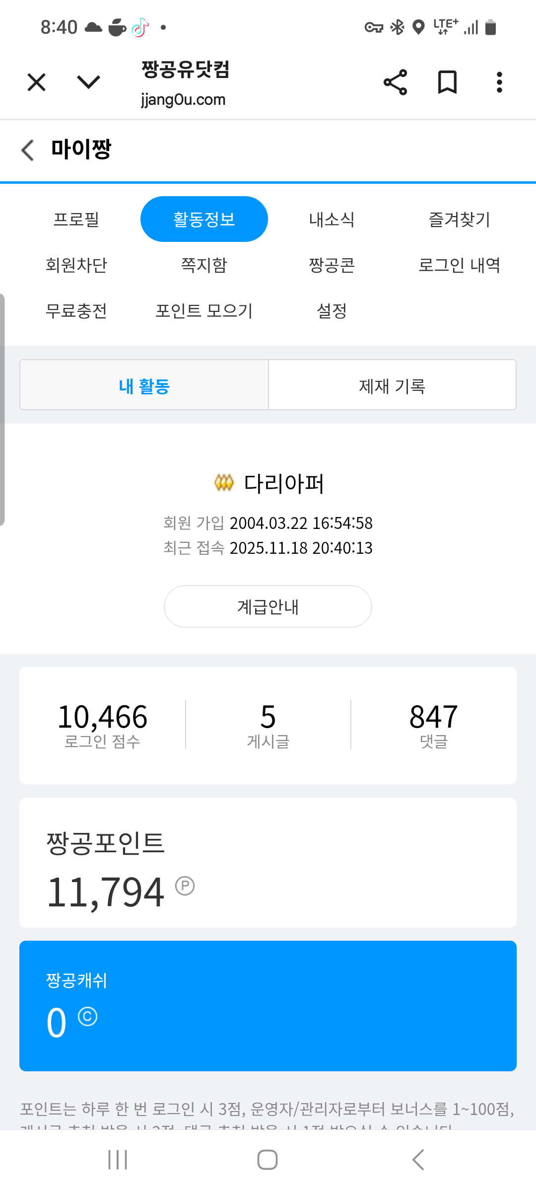Screen dimensions: 536x1192
Task: Close the in-app browser with X
Action: coord(37,82)
